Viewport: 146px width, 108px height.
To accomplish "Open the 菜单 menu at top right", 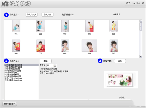I will point(128,3).
